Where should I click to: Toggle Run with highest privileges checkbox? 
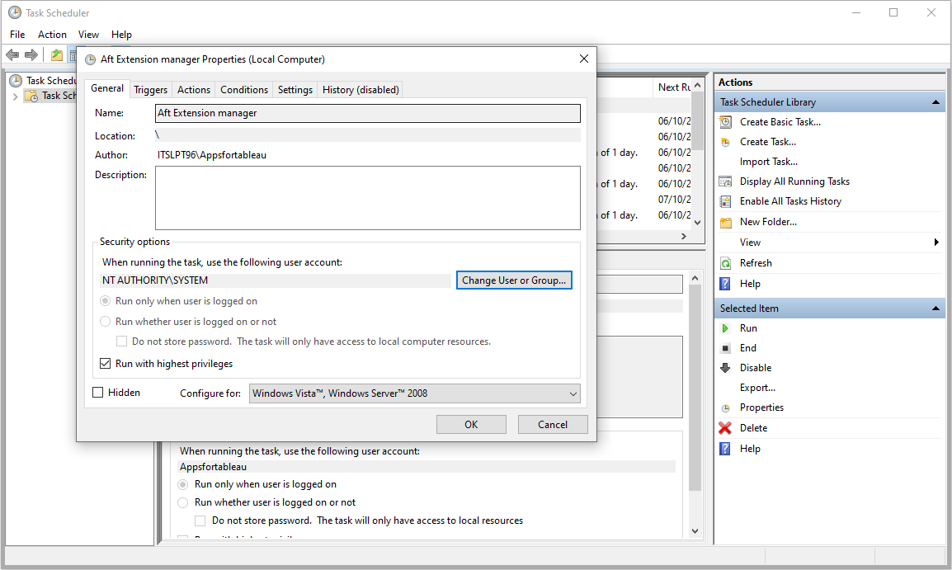click(106, 364)
